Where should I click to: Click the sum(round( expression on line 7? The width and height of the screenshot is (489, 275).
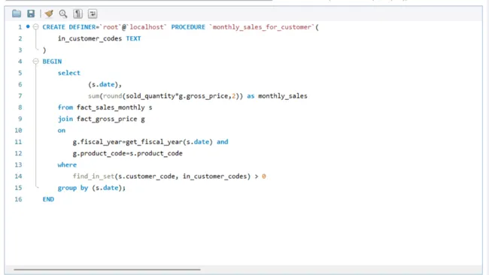[x=107, y=96]
